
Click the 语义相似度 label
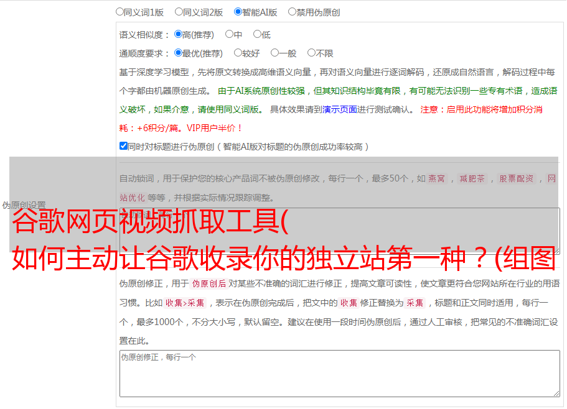[x=144, y=35]
